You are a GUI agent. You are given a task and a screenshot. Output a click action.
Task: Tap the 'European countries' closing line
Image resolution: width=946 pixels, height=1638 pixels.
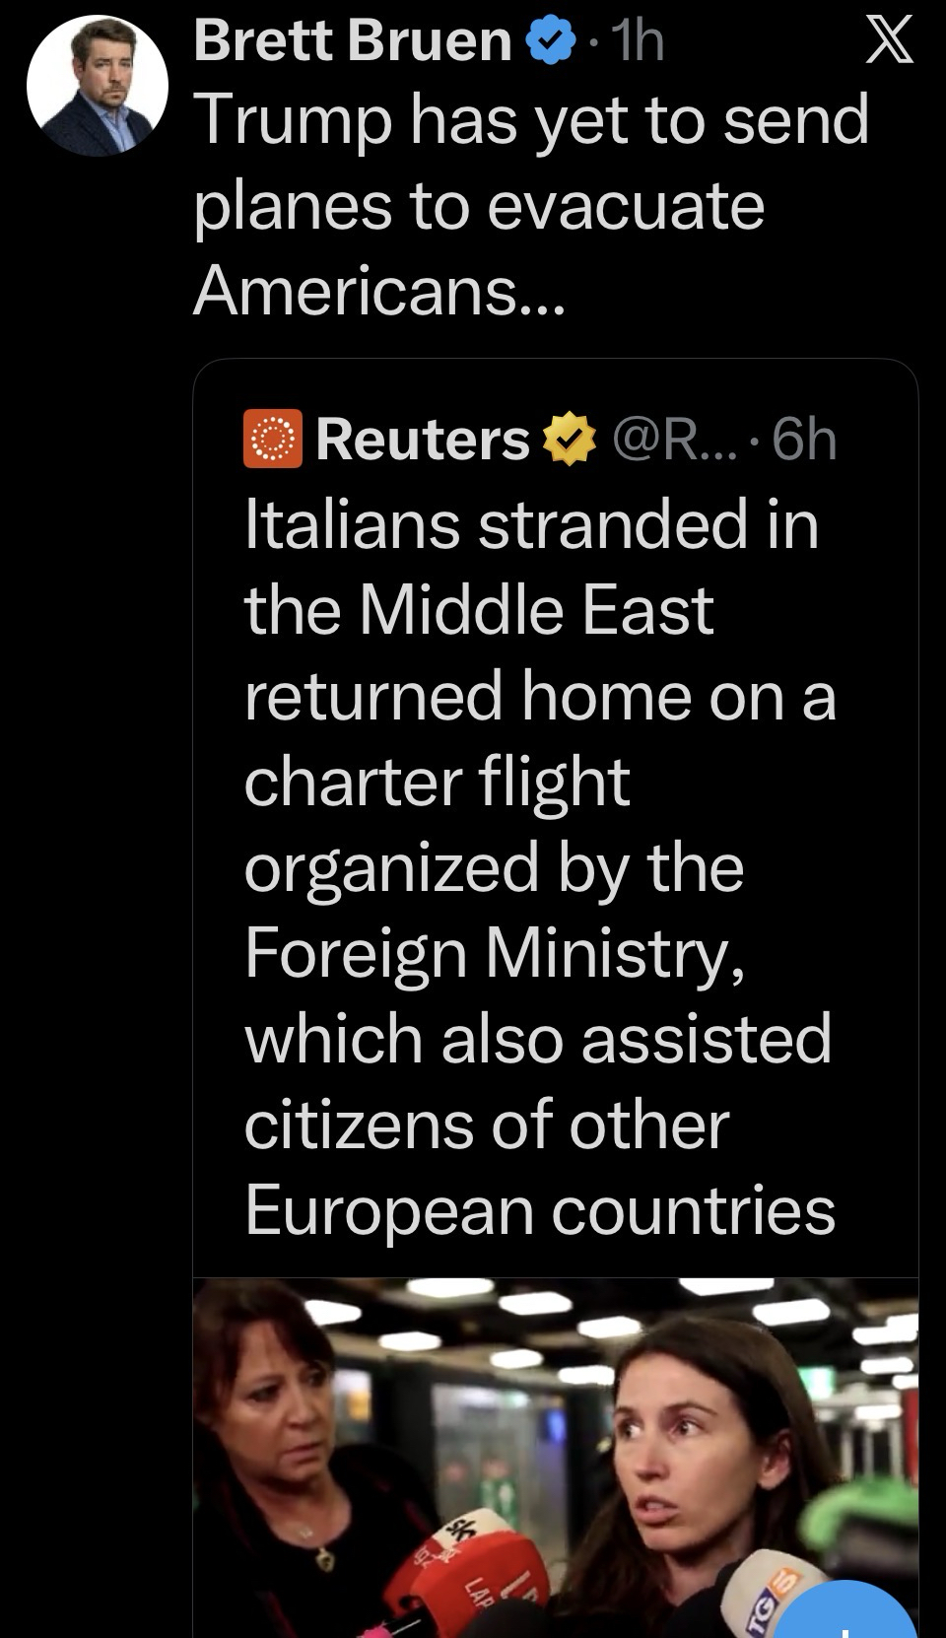(539, 1210)
